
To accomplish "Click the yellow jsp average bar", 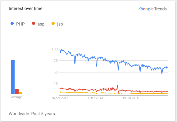I will point(21,93).
